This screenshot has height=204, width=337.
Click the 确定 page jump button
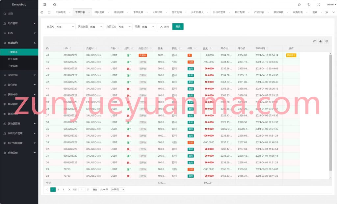point(95,190)
